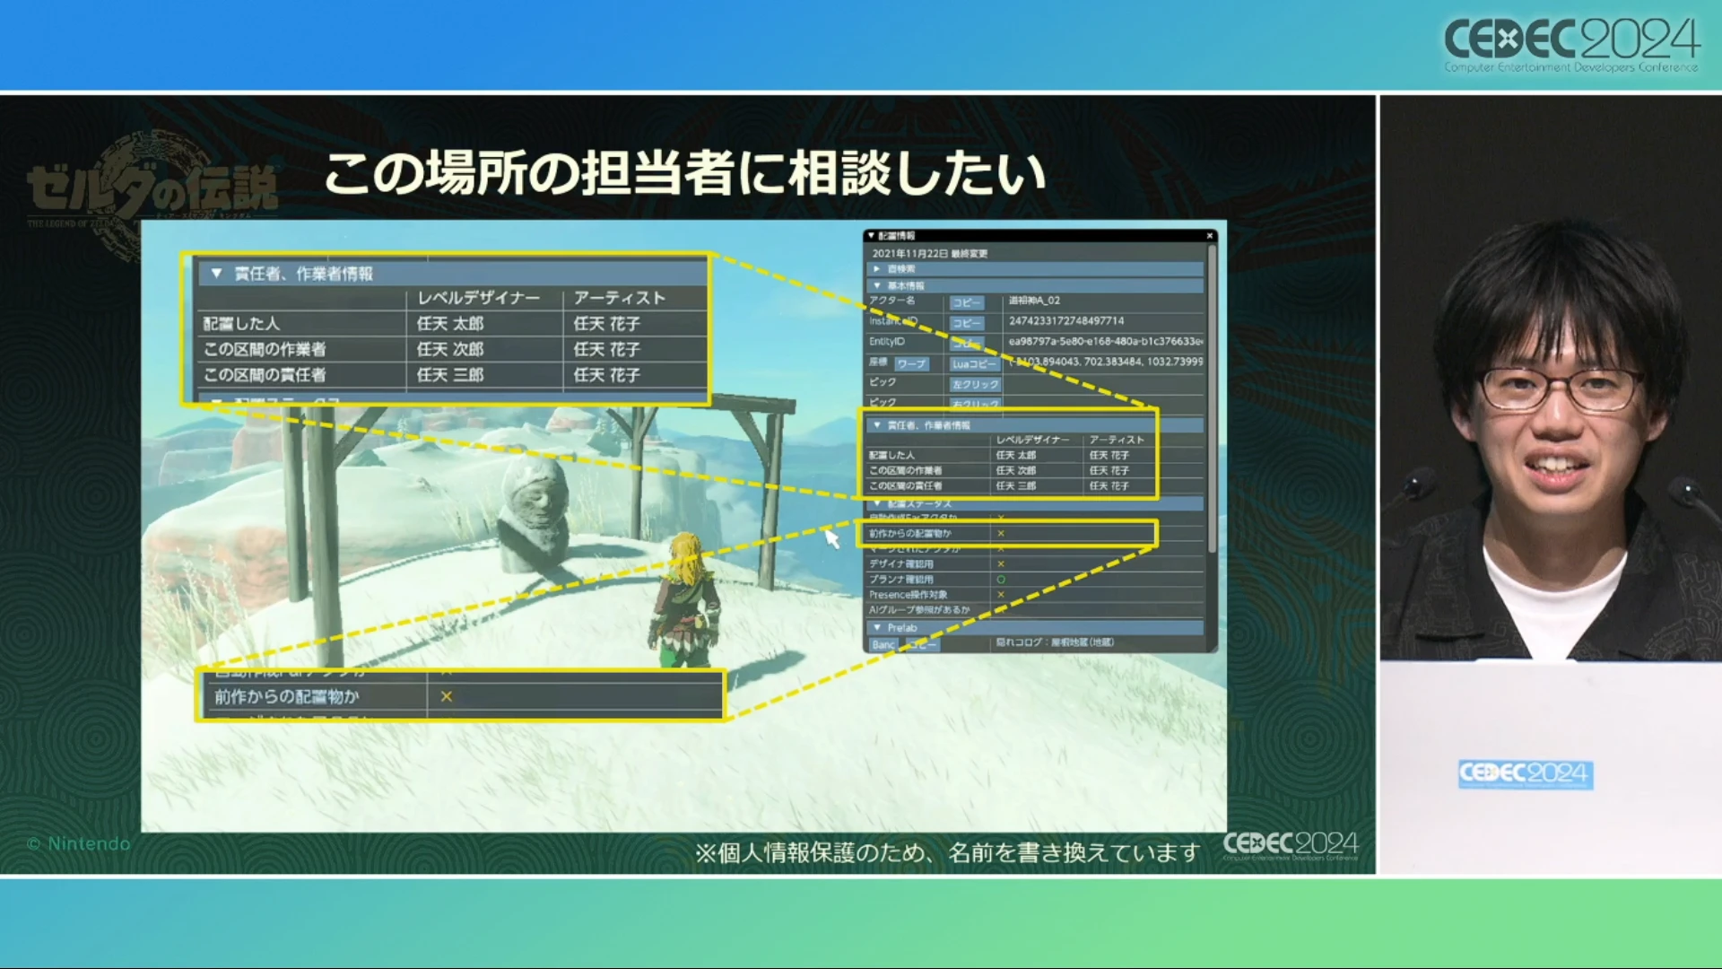The height and width of the screenshot is (969, 1722).
Task: Click the Banc button in Prefab row
Action: click(883, 645)
